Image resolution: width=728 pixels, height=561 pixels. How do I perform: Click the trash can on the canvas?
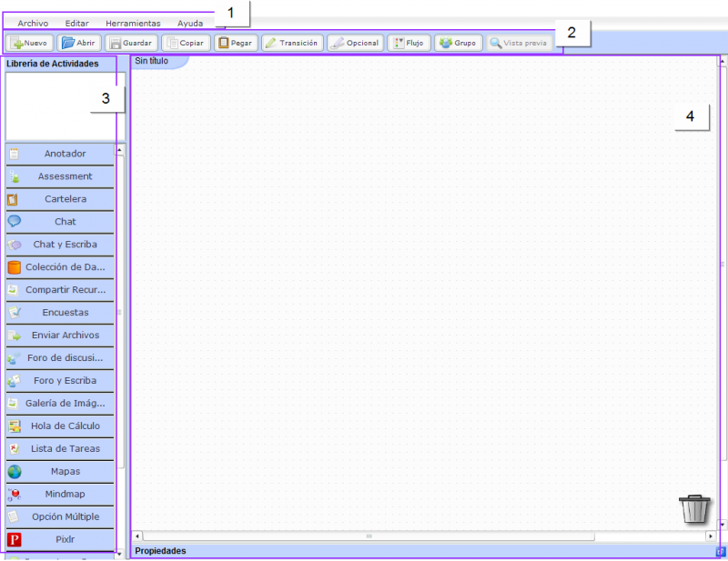[x=694, y=509]
